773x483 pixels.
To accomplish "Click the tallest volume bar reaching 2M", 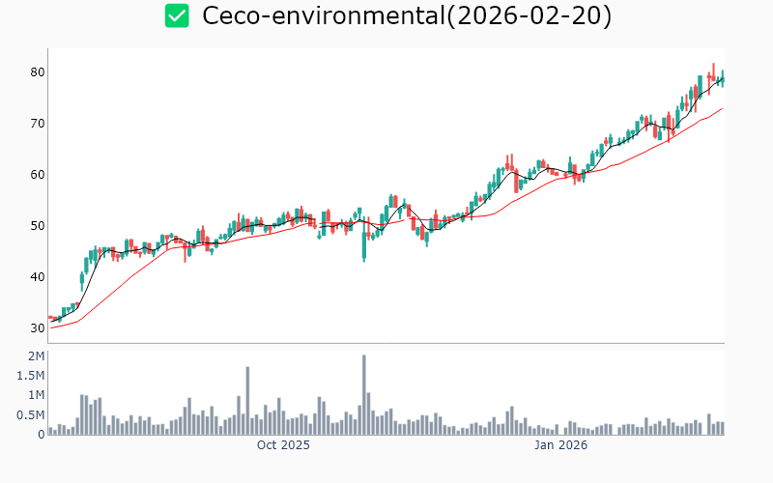I will 364,396.
